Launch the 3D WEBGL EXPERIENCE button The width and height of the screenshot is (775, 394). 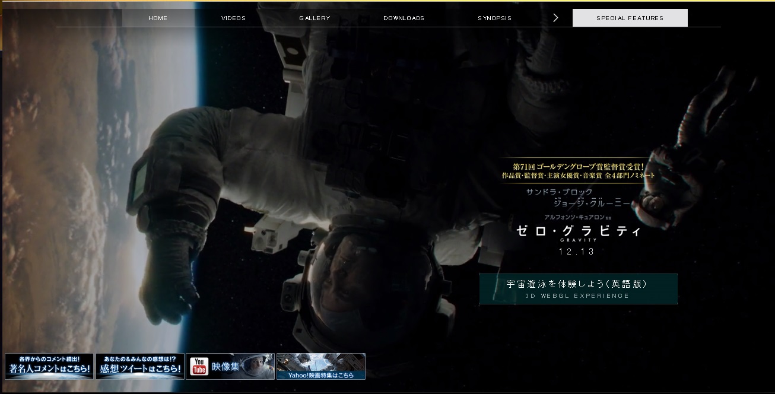[578, 289]
